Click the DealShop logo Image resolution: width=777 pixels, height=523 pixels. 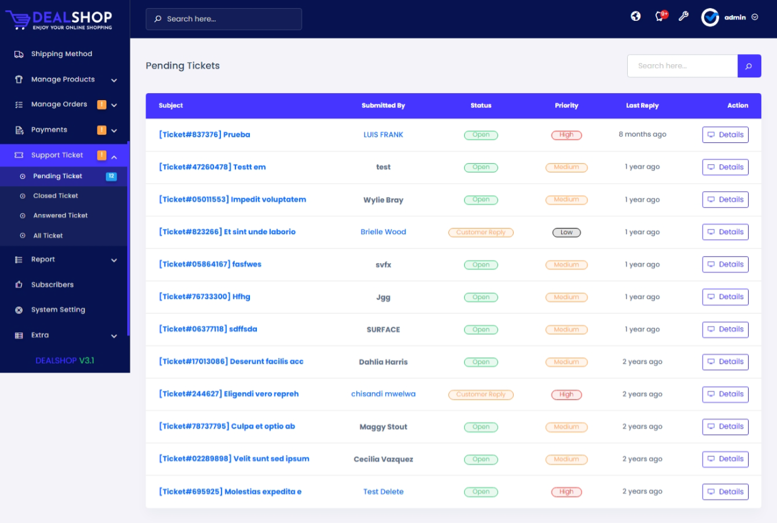(59, 19)
